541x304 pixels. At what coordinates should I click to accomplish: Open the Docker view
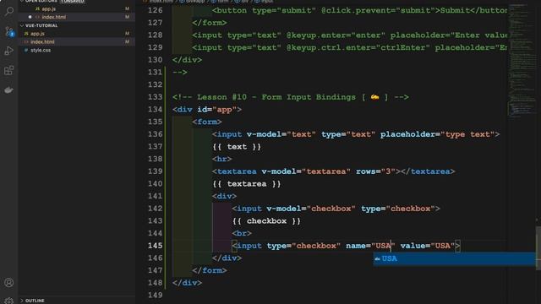9,90
